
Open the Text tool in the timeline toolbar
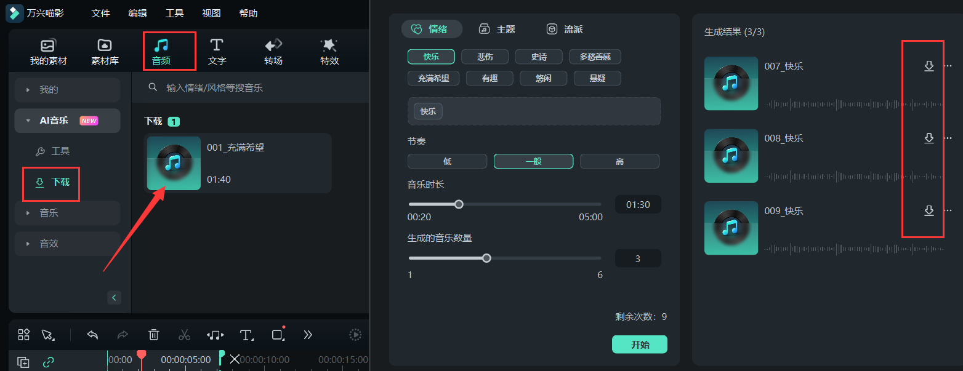coord(246,335)
